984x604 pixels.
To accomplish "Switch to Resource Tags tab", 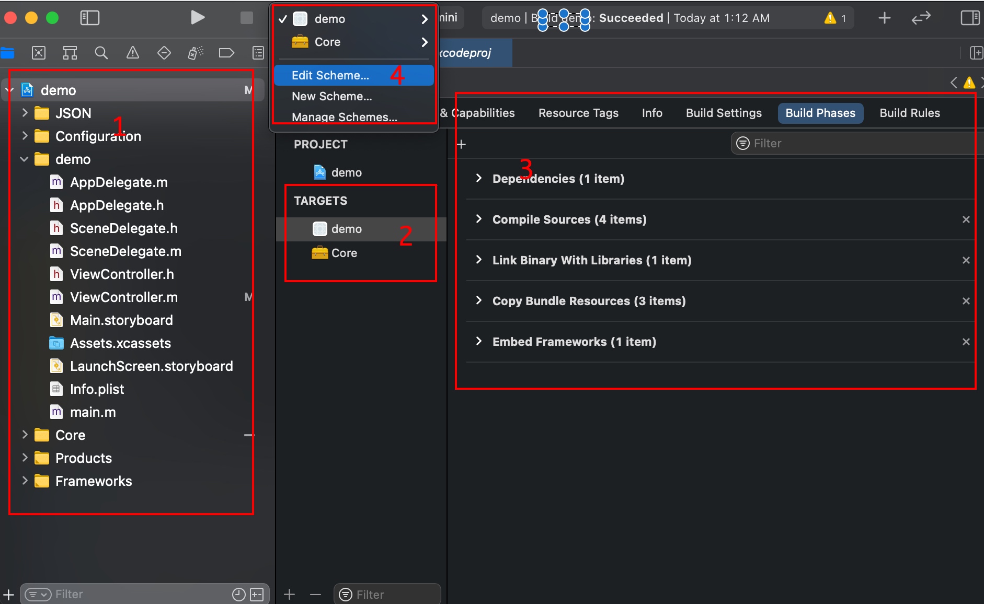I will pyautogui.click(x=578, y=113).
